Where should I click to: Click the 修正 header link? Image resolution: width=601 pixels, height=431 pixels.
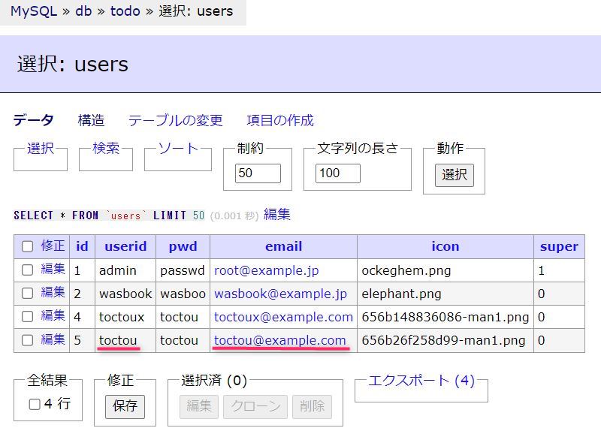click(53, 246)
